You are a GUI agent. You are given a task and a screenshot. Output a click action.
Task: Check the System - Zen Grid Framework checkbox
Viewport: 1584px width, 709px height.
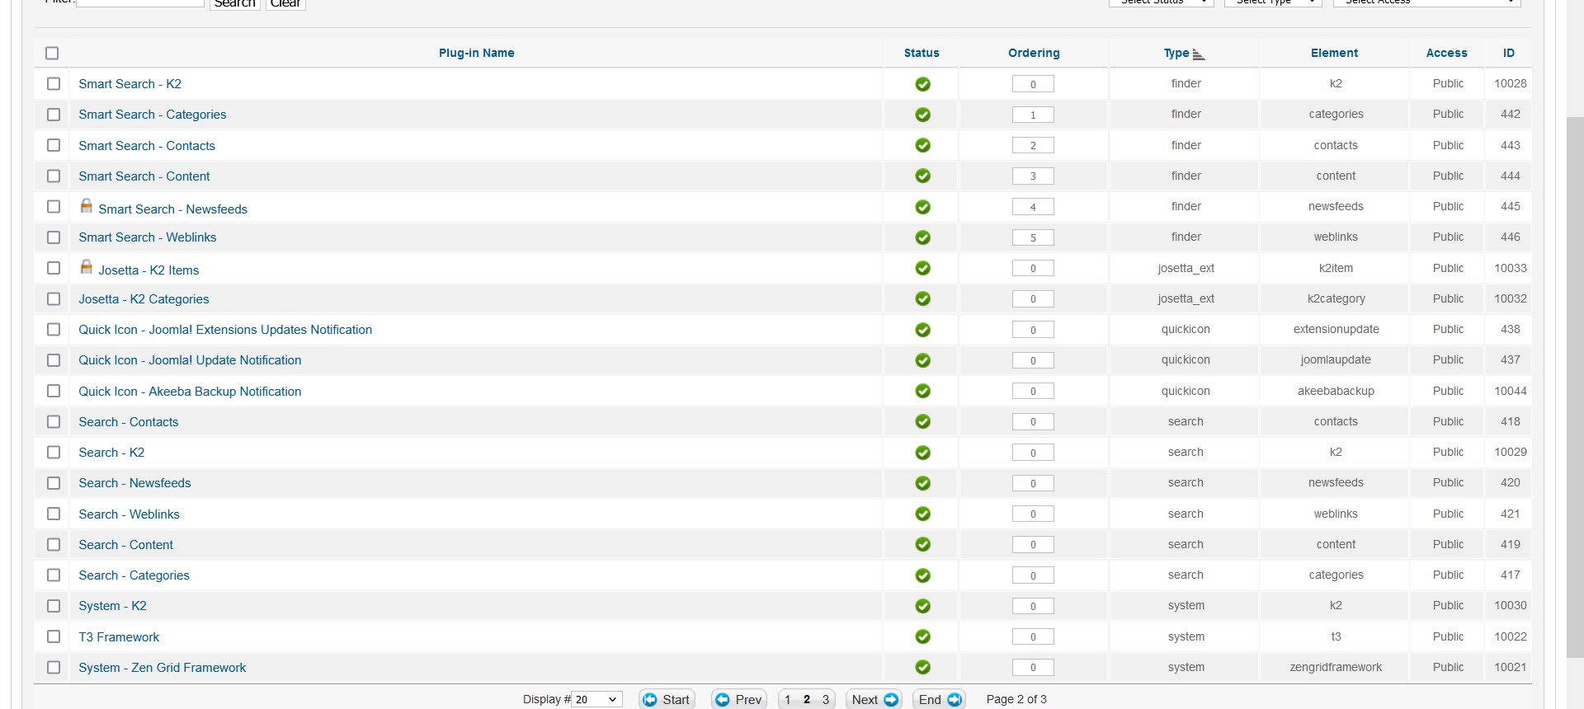coord(54,667)
